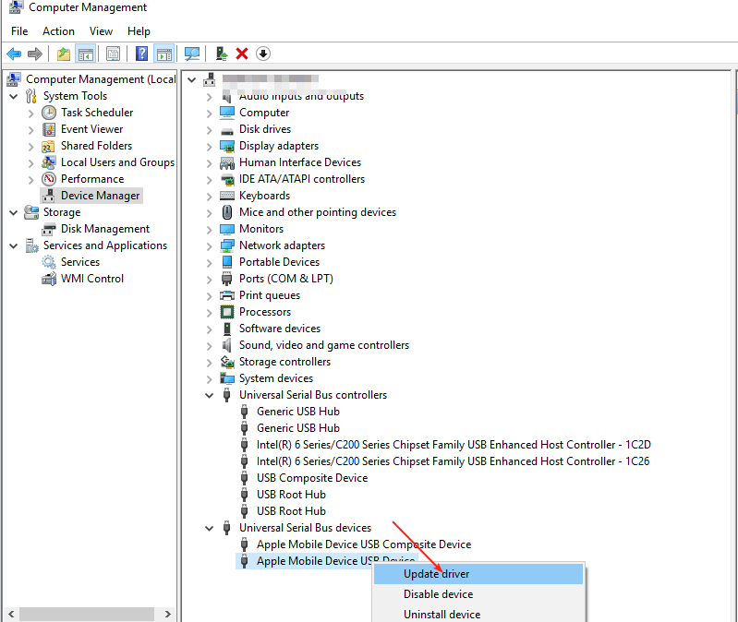This screenshot has height=622, width=738.
Task: Choose Update driver from context menu
Action: tap(478, 574)
